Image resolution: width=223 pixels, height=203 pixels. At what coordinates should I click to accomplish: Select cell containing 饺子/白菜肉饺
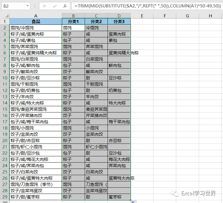36,172
